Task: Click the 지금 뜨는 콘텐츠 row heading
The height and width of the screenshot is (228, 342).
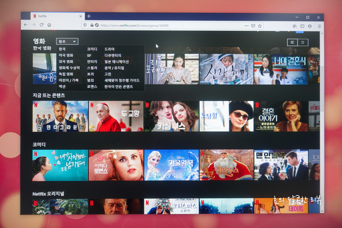Action: pyautogui.click(x=49, y=95)
